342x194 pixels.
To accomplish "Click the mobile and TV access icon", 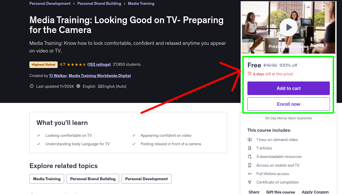I will pyautogui.click(x=250, y=165).
